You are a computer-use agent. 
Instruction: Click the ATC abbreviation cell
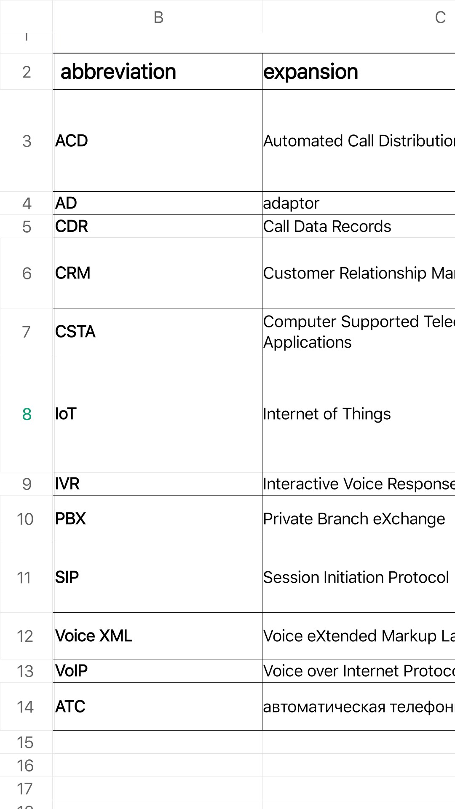click(x=158, y=707)
